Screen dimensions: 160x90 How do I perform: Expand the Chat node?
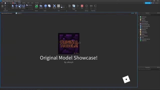tap(139, 37)
